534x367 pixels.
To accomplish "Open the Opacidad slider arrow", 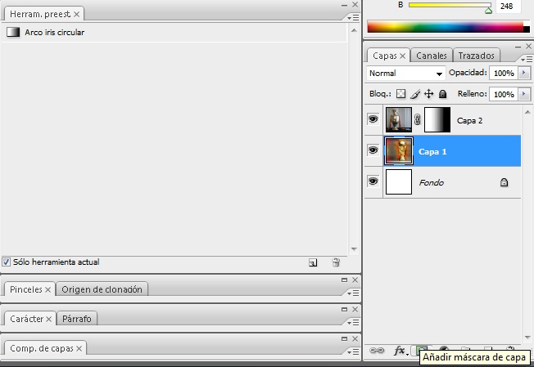I will 524,73.
